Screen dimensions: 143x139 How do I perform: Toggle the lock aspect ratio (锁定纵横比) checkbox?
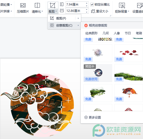92,5
